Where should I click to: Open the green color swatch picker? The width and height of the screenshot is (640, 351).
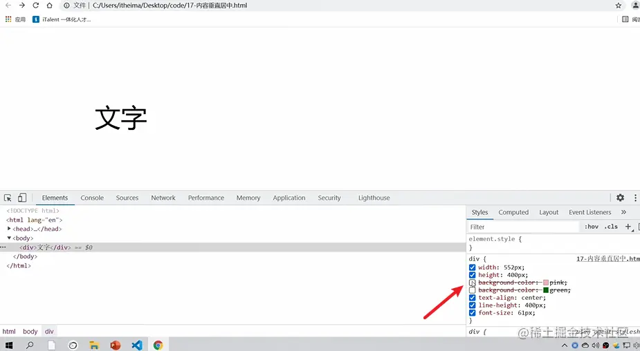point(546,290)
